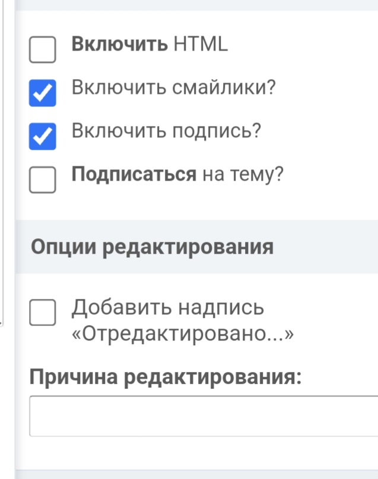Click the "Причина редактирования:" field label
Image resolution: width=378 pixels, height=479 pixels.
(166, 377)
